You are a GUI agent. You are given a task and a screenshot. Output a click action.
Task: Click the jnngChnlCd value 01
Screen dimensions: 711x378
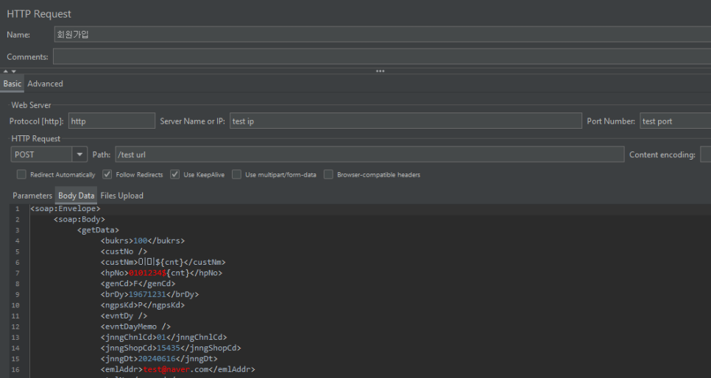click(161, 338)
